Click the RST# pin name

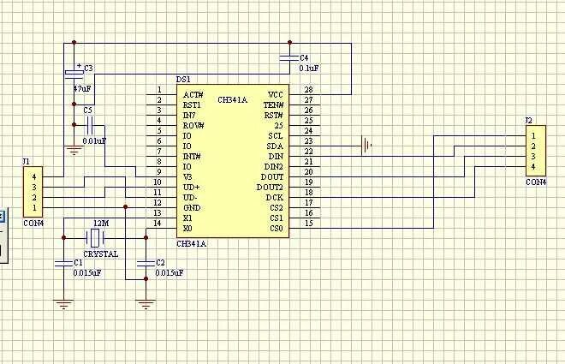point(274,116)
